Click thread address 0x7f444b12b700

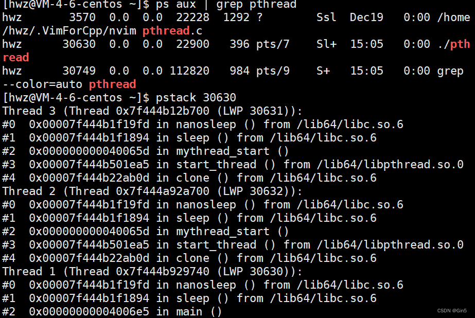tap(163, 111)
